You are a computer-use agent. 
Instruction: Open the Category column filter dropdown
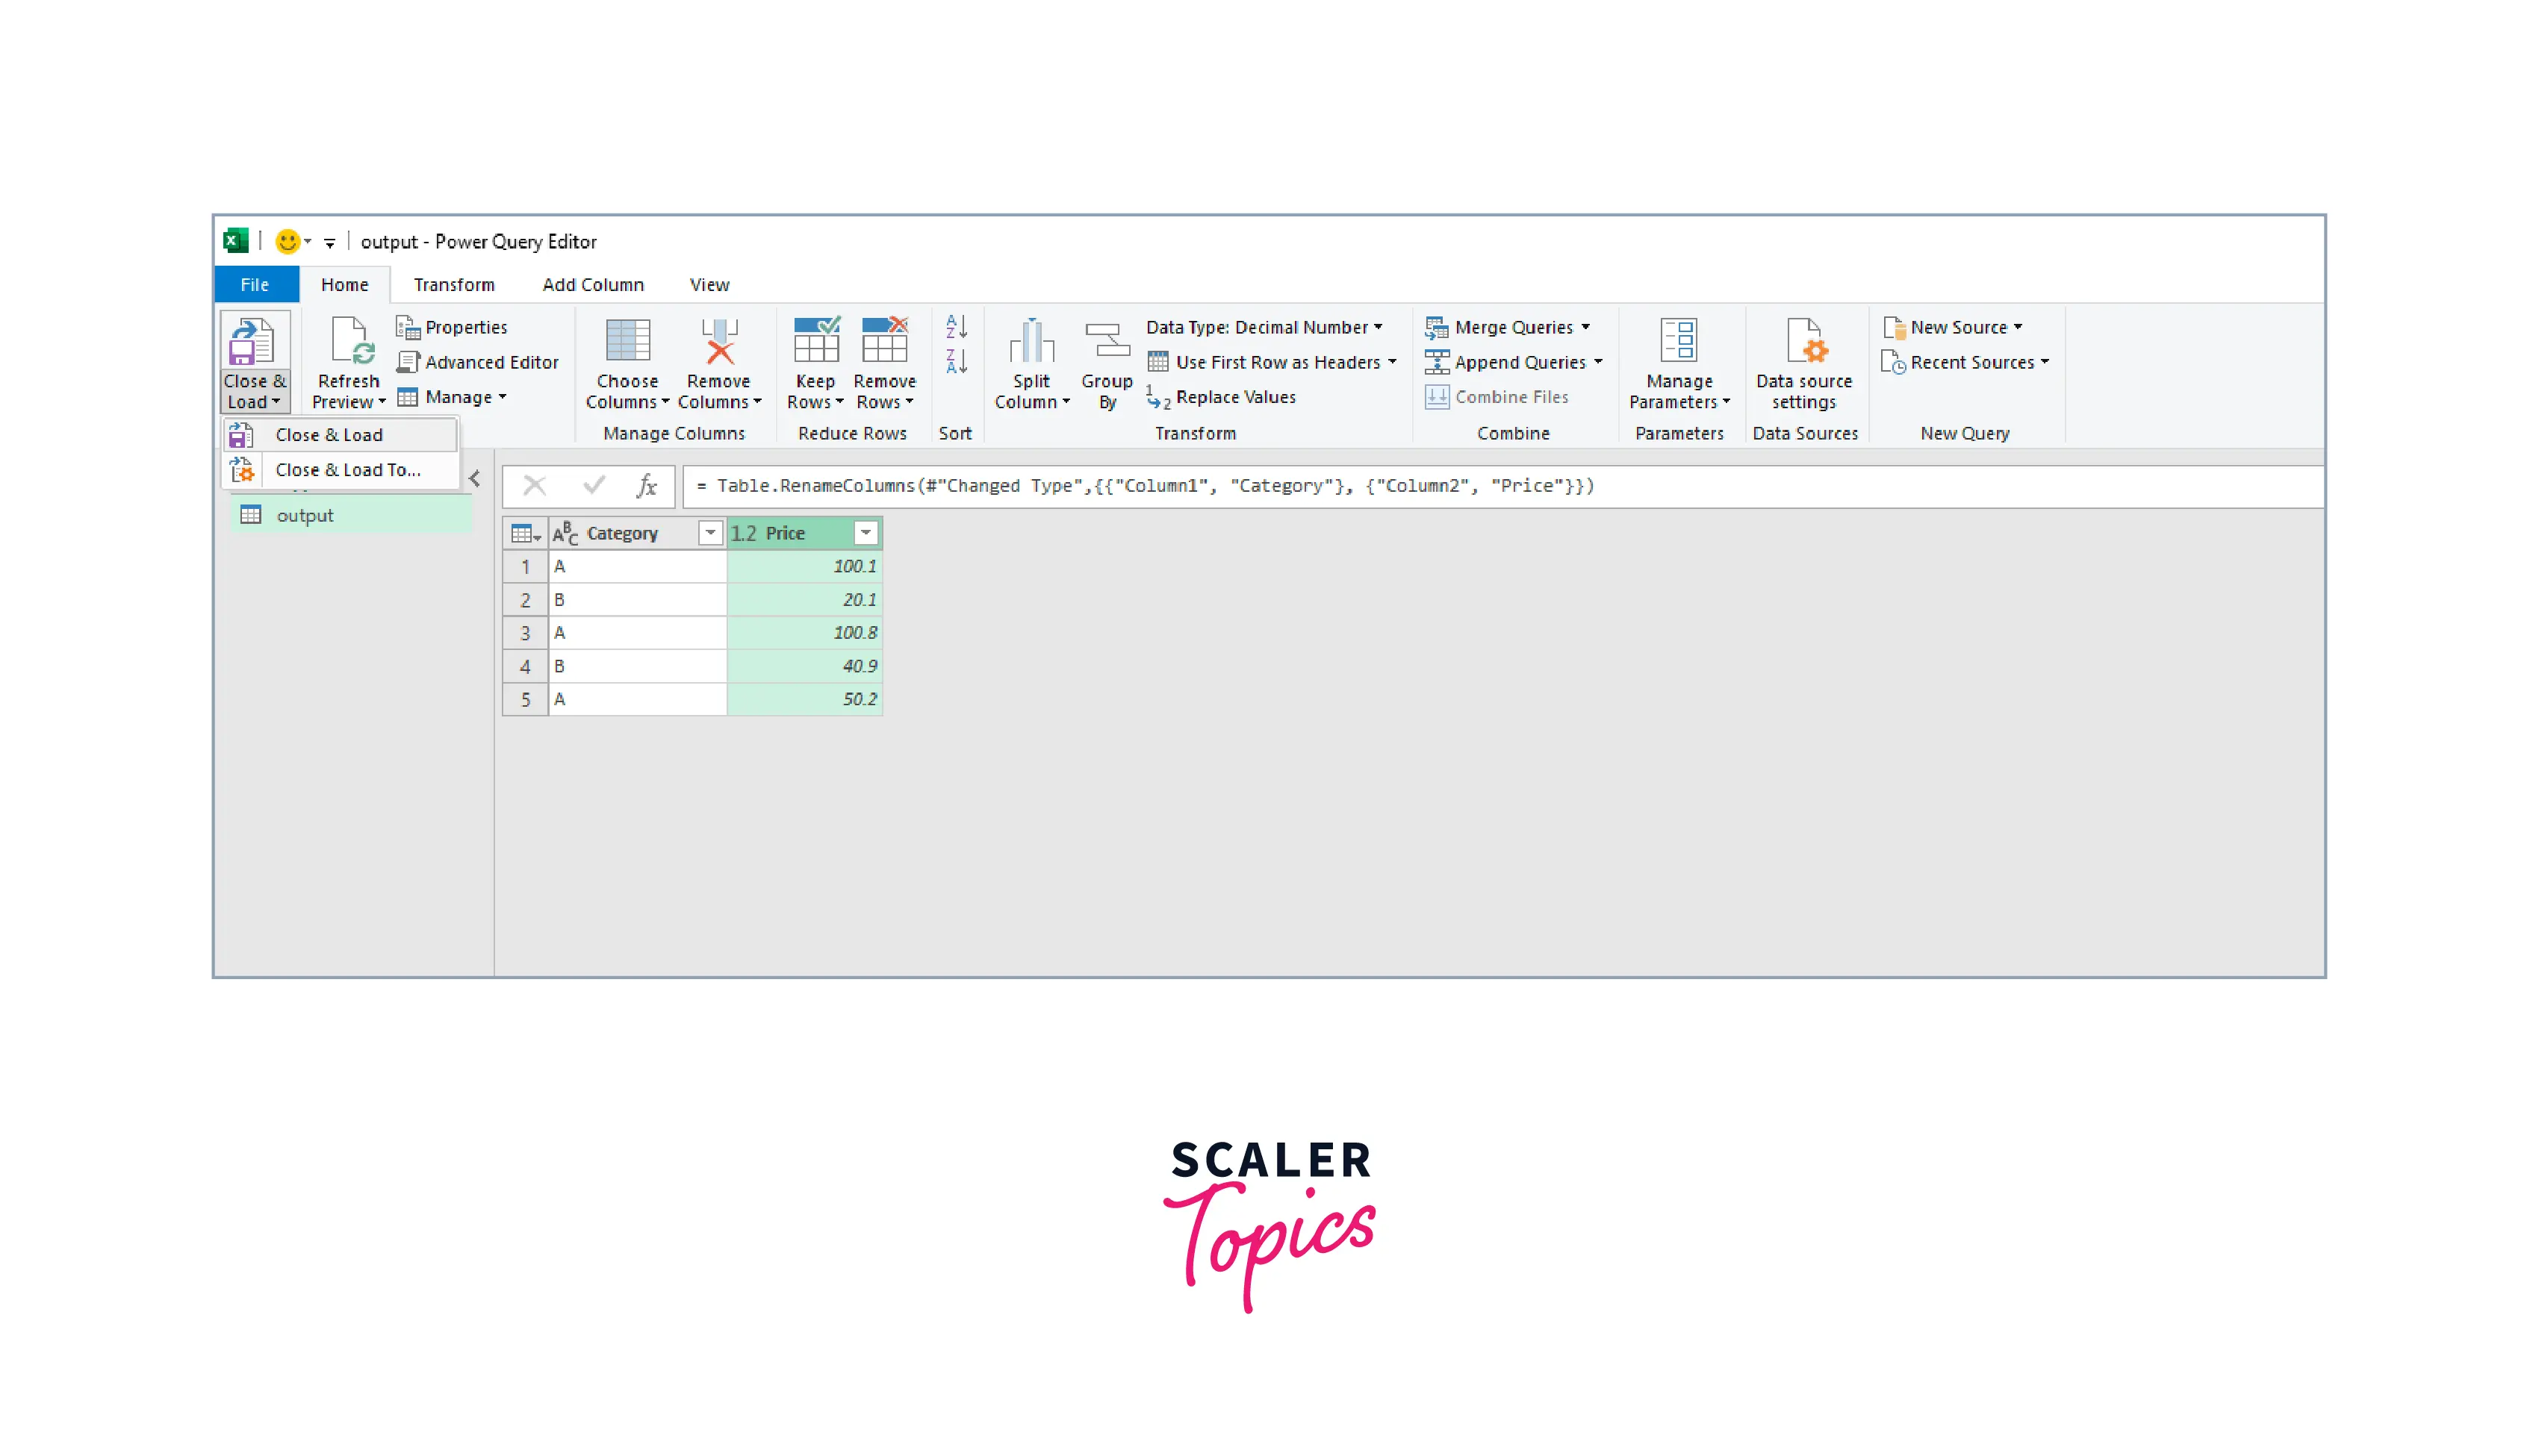tap(709, 533)
